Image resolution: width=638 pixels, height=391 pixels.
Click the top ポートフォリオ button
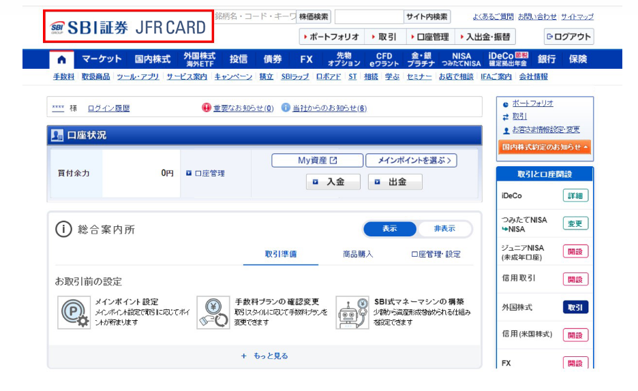(332, 37)
